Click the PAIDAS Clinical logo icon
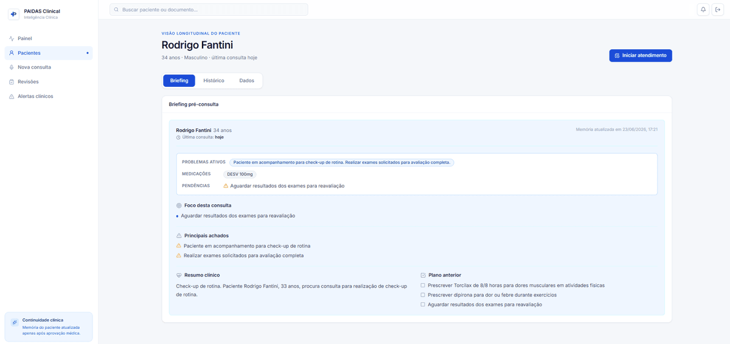Screen dimensions: 730x344 pyautogui.click(x=13, y=13)
